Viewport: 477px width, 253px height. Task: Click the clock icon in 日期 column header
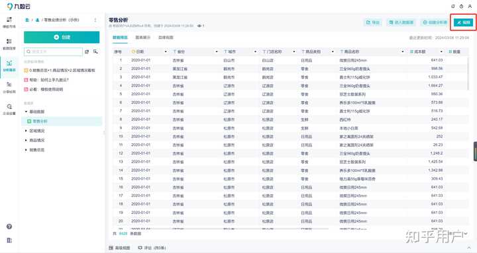coord(133,52)
